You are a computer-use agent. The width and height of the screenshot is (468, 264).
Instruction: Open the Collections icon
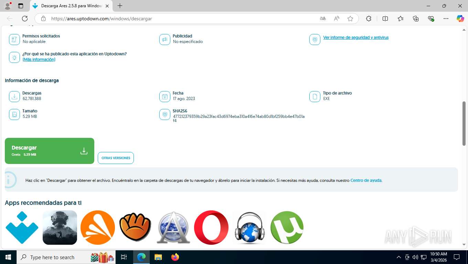(416, 19)
